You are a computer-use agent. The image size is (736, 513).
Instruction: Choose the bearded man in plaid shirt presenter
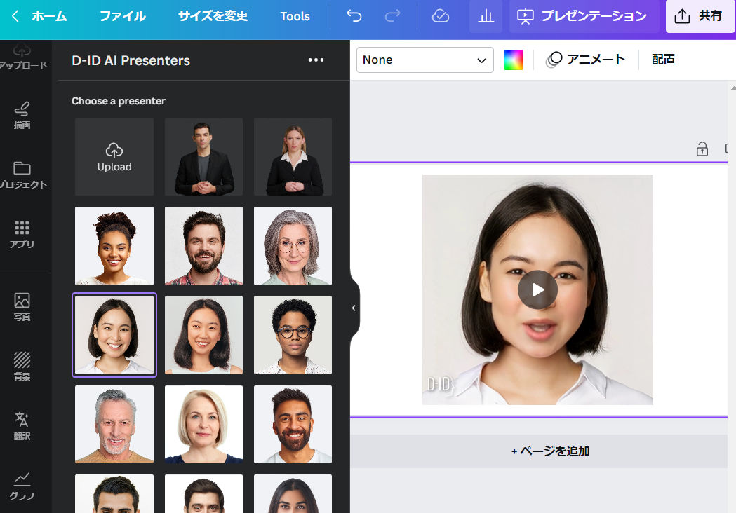pos(203,246)
